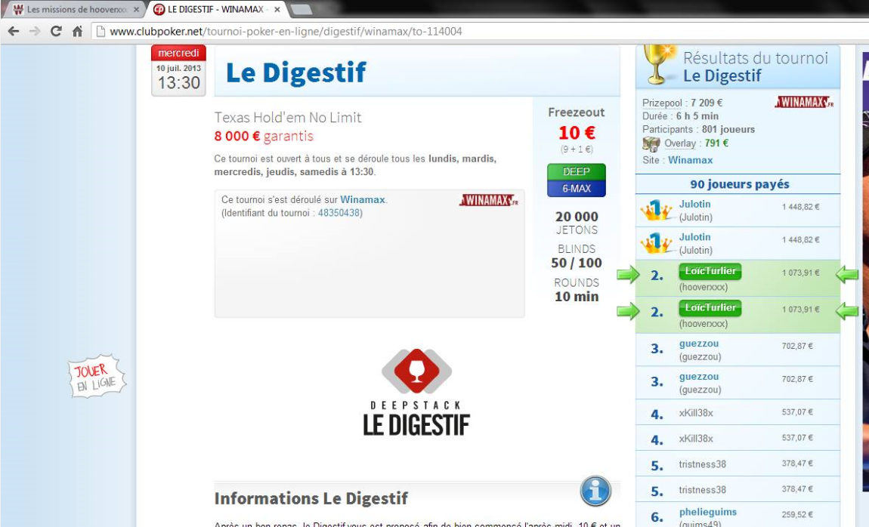The height and width of the screenshot is (527, 869).
Task: Open the first Julotin player link
Action: (x=694, y=205)
